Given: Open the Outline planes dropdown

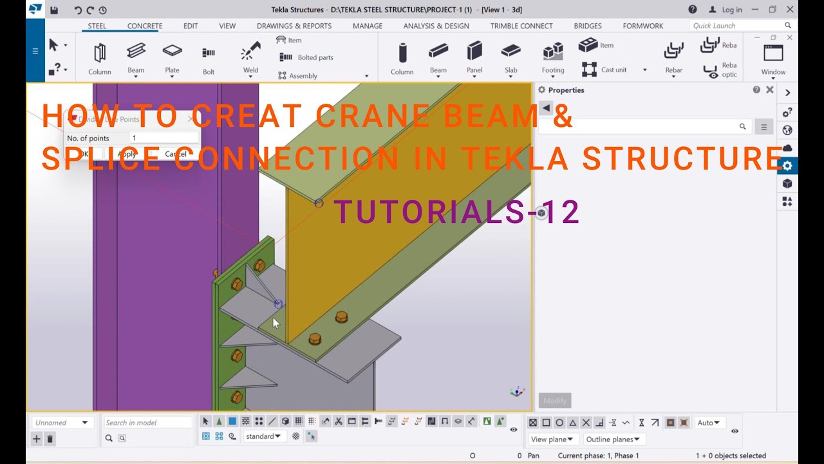Looking at the screenshot, I should tap(613, 440).
